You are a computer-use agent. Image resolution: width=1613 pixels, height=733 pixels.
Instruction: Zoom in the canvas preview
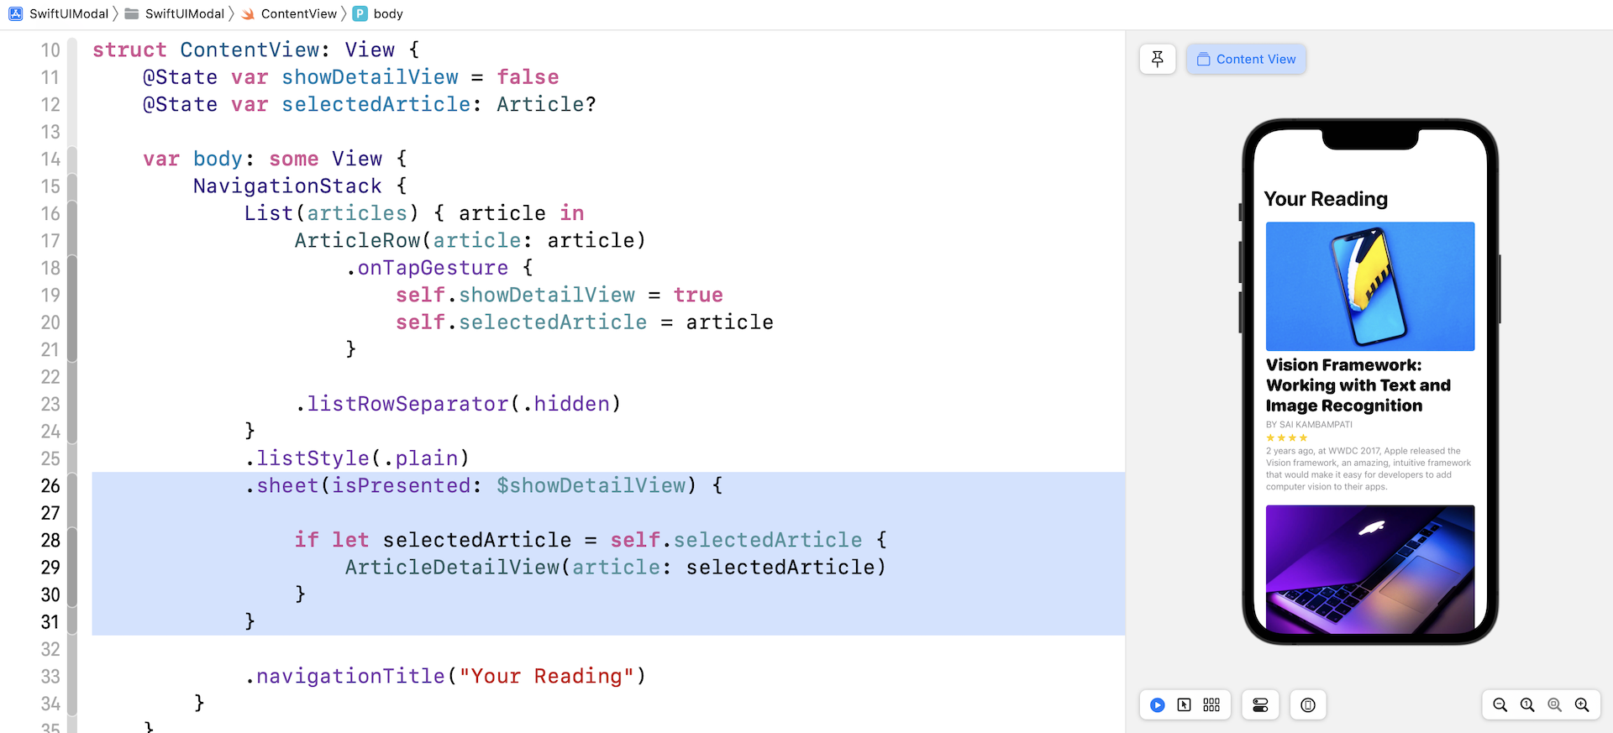click(x=1582, y=705)
